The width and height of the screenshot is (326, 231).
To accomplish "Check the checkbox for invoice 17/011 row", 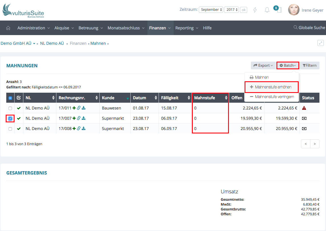I will [x=10, y=108].
